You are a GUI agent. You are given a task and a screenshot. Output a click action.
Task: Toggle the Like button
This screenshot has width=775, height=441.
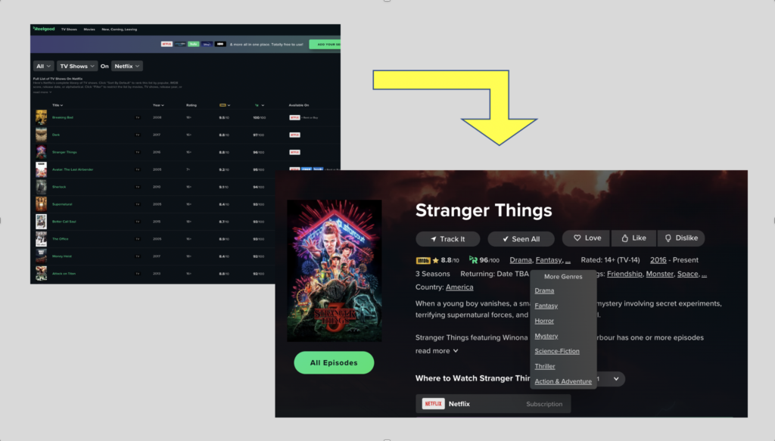[633, 238]
